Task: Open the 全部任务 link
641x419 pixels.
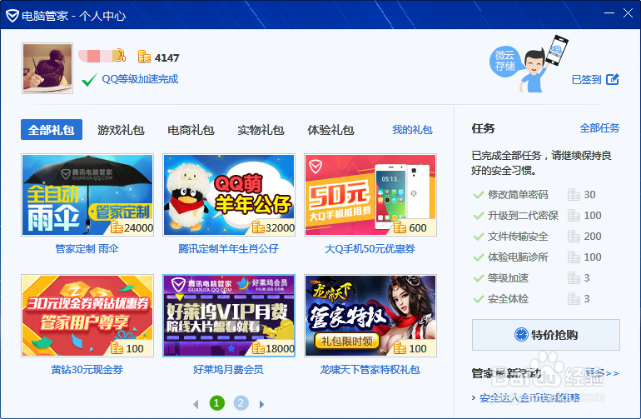Action: click(x=599, y=128)
